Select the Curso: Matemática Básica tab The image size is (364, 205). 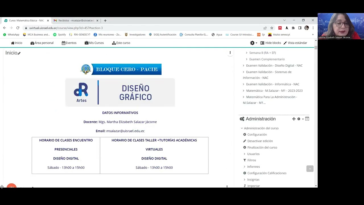pos(26,20)
